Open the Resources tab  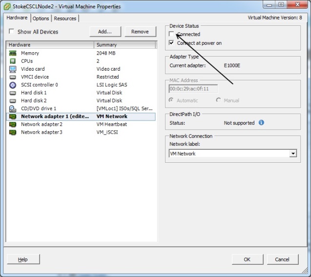pyautogui.click(x=65, y=19)
